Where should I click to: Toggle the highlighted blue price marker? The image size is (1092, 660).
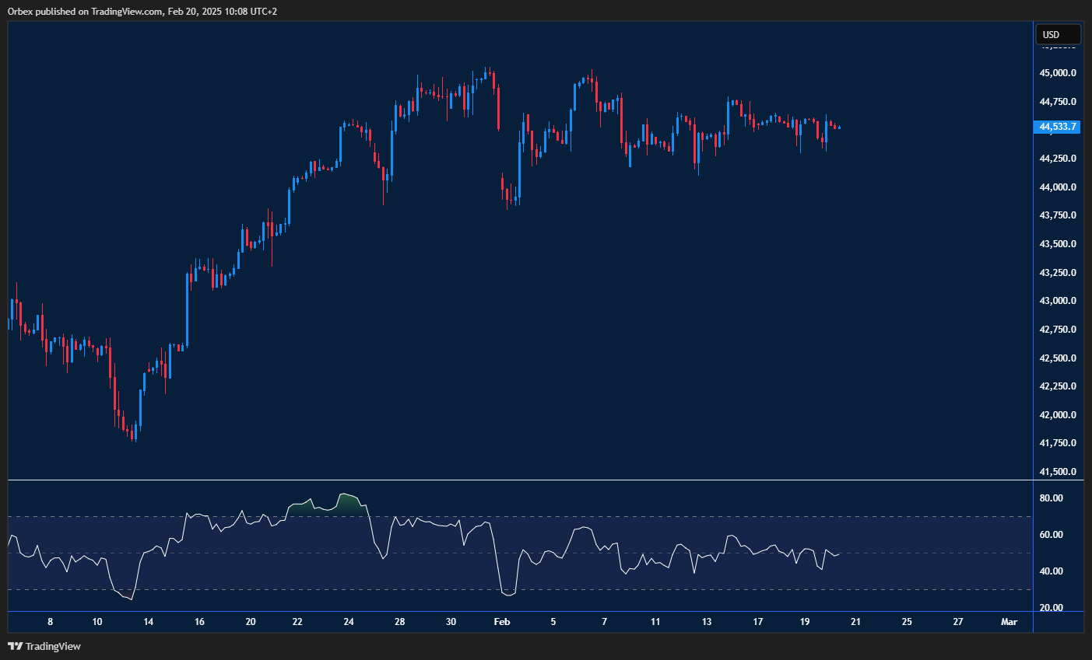coord(1056,127)
